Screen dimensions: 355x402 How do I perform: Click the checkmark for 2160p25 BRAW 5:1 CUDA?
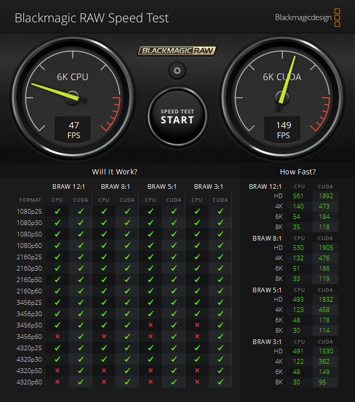174,257
